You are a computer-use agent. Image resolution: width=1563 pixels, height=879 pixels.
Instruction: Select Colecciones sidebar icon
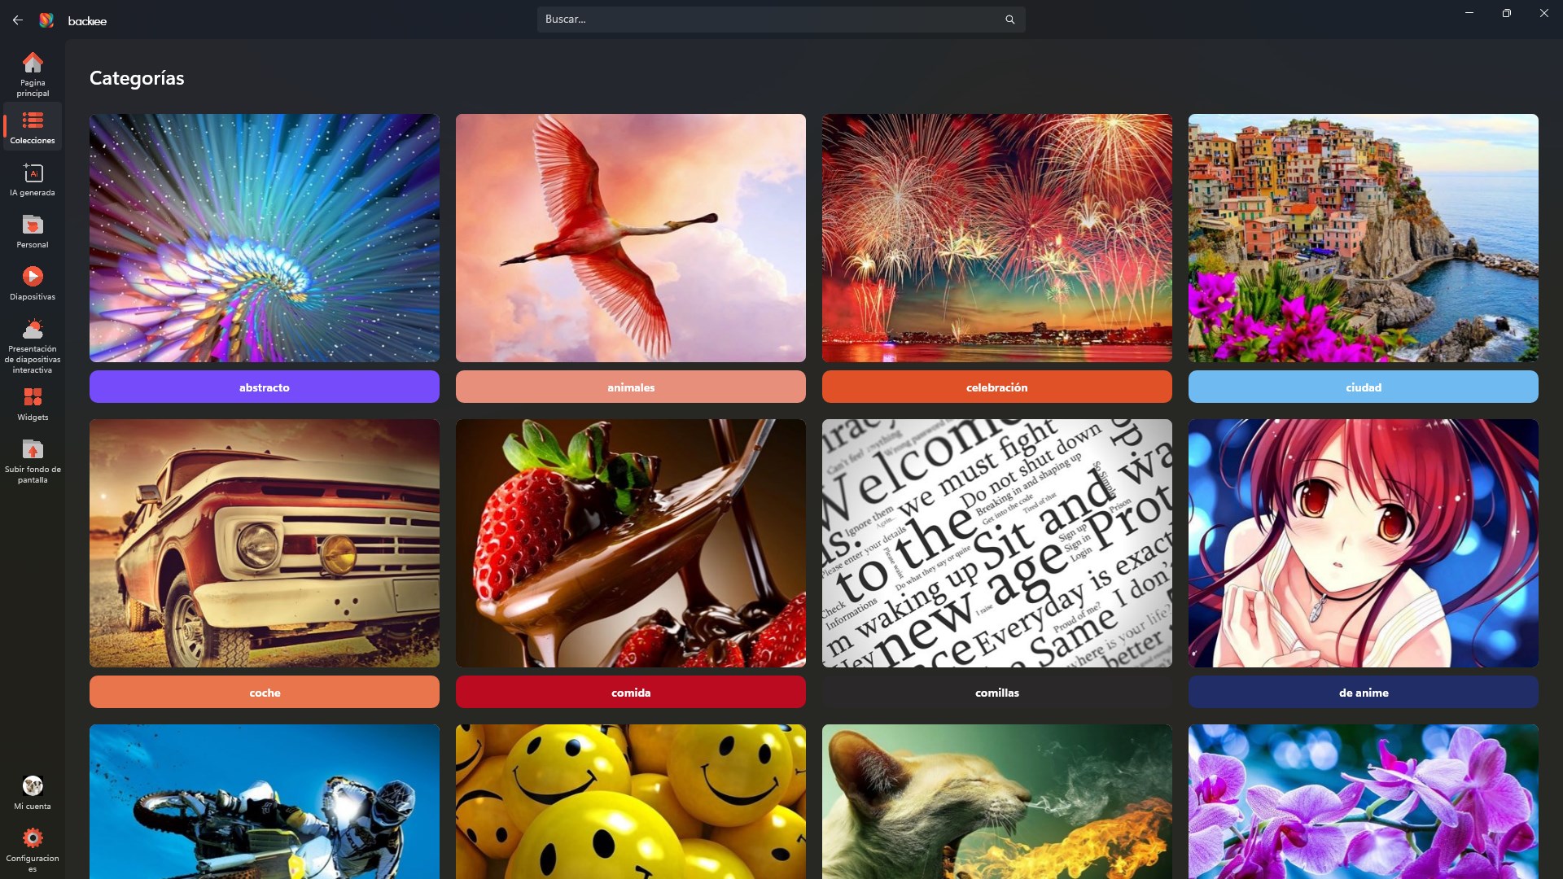tap(33, 122)
